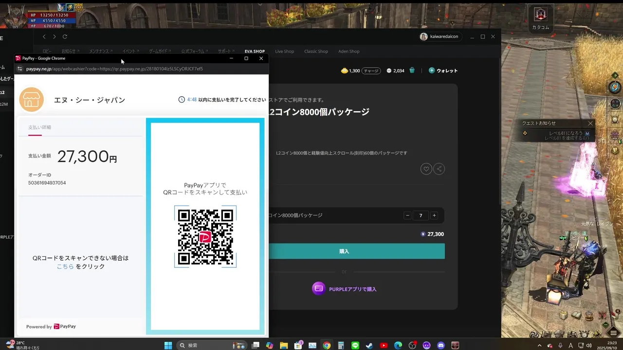Image resolution: width=623 pixels, height=350 pixels.
Task: Click the quantity field showing 7
Action: [x=421, y=215]
